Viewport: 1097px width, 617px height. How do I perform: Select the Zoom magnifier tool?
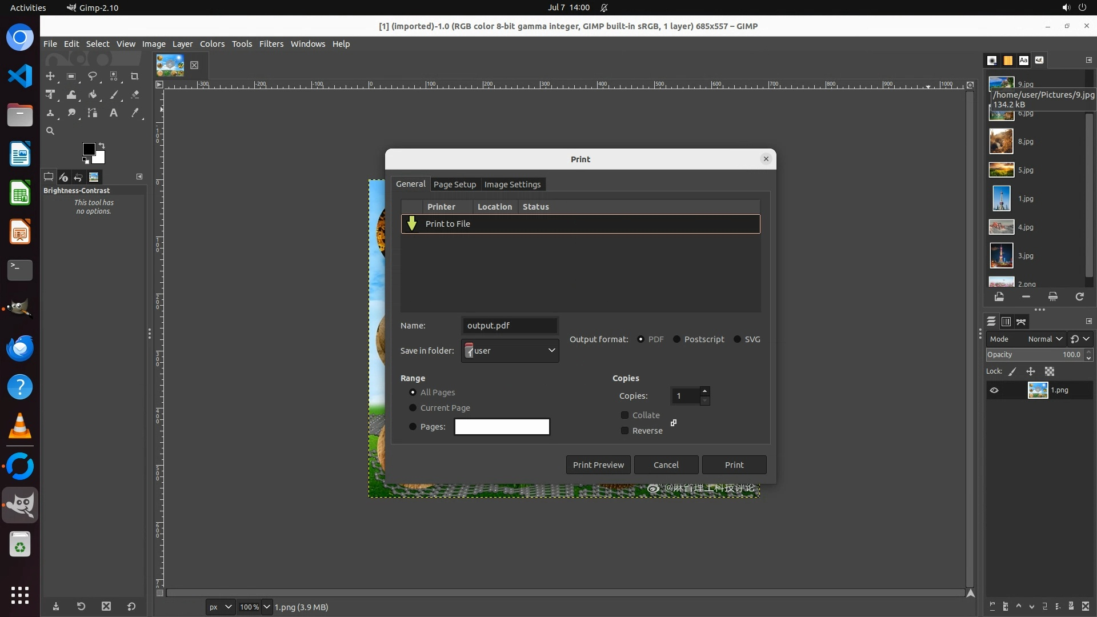pyautogui.click(x=50, y=131)
